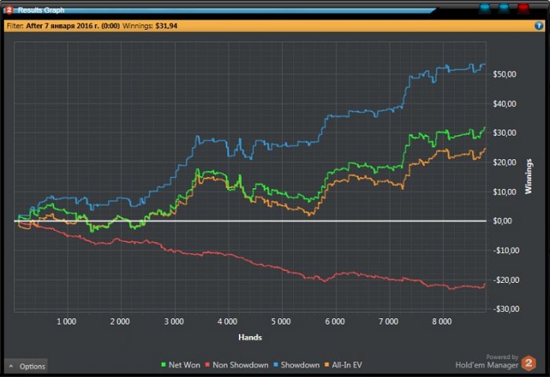Click the $20,00 y-axis label

[x=504, y=162]
